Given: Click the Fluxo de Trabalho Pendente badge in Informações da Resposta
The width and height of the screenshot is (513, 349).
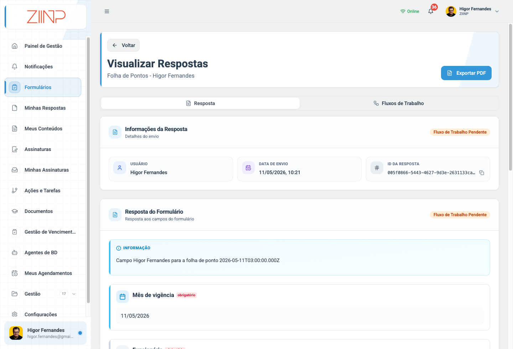Looking at the screenshot, I should [x=460, y=132].
